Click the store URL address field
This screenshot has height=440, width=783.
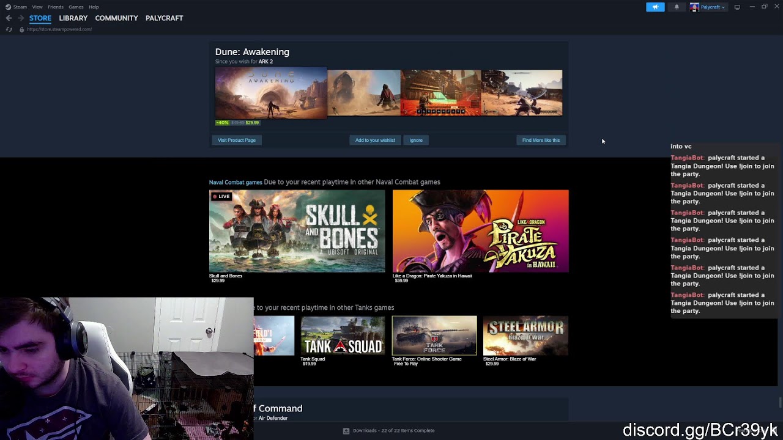click(x=59, y=29)
